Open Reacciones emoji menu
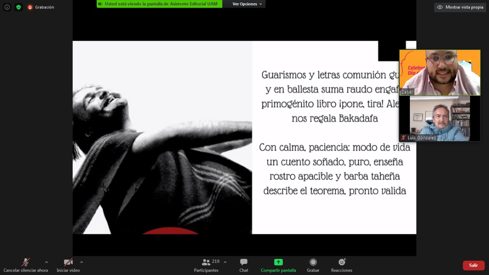Viewport: 489px width, 275px height. click(342, 265)
